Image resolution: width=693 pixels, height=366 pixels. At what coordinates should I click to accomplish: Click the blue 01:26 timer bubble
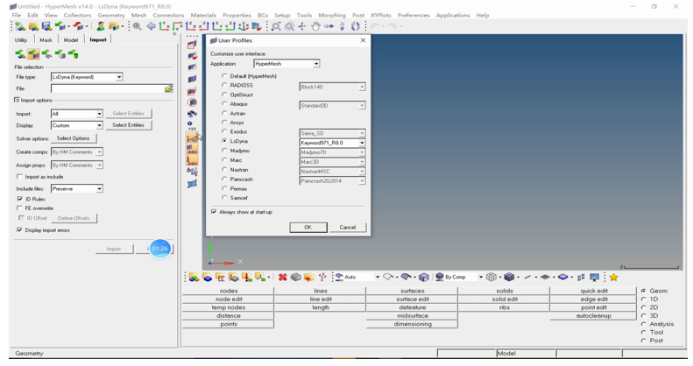click(x=159, y=249)
